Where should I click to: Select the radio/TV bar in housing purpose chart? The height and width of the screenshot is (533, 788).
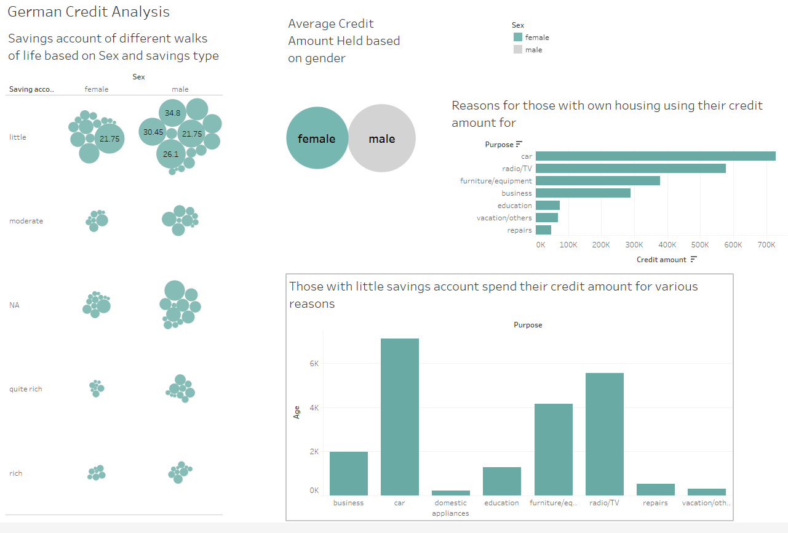627,168
